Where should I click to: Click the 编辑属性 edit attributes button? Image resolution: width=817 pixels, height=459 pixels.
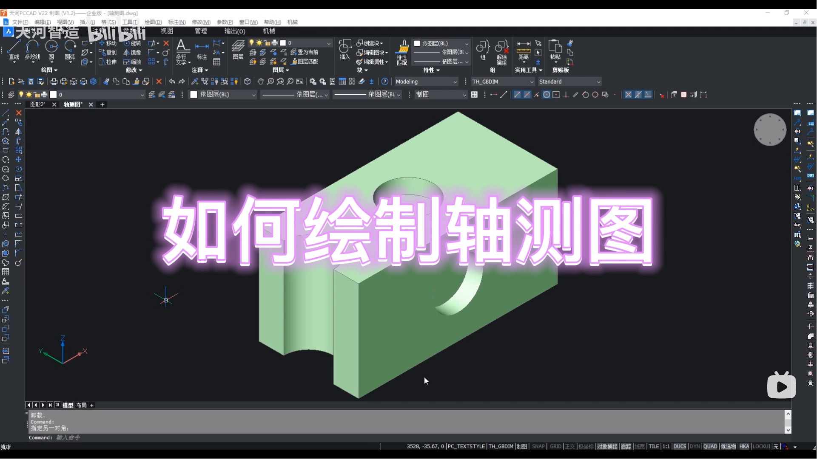click(372, 62)
